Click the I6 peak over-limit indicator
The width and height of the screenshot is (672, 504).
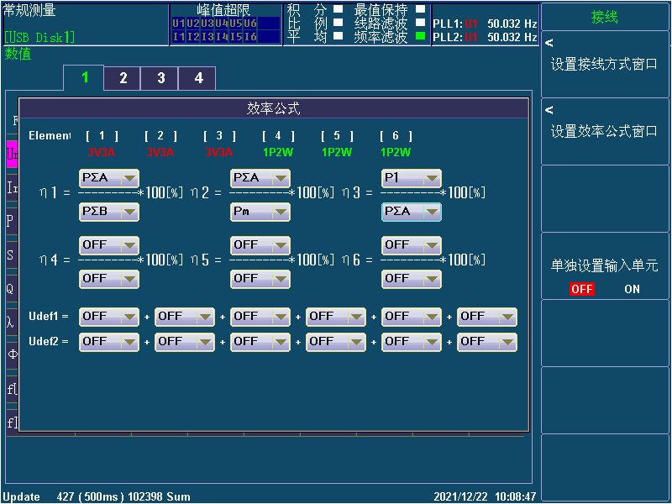[250, 37]
